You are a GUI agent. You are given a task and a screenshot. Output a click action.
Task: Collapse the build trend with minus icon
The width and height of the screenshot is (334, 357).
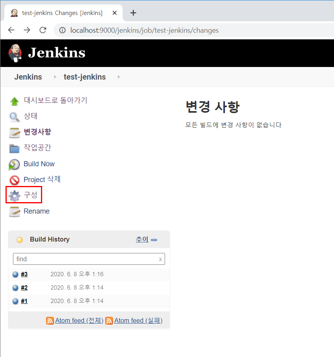pos(154,240)
